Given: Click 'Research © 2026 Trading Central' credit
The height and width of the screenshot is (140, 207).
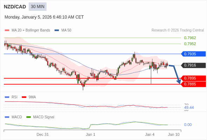Looking at the screenshot, I should [x=178, y=30].
